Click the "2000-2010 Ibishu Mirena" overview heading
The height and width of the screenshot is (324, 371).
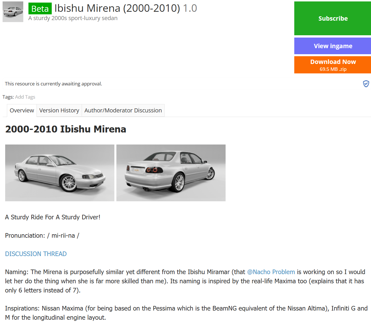(x=66, y=129)
